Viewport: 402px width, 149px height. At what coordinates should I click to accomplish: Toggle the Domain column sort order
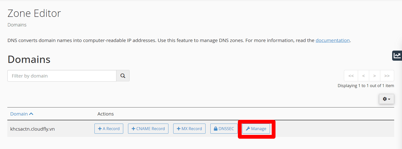(x=19, y=114)
